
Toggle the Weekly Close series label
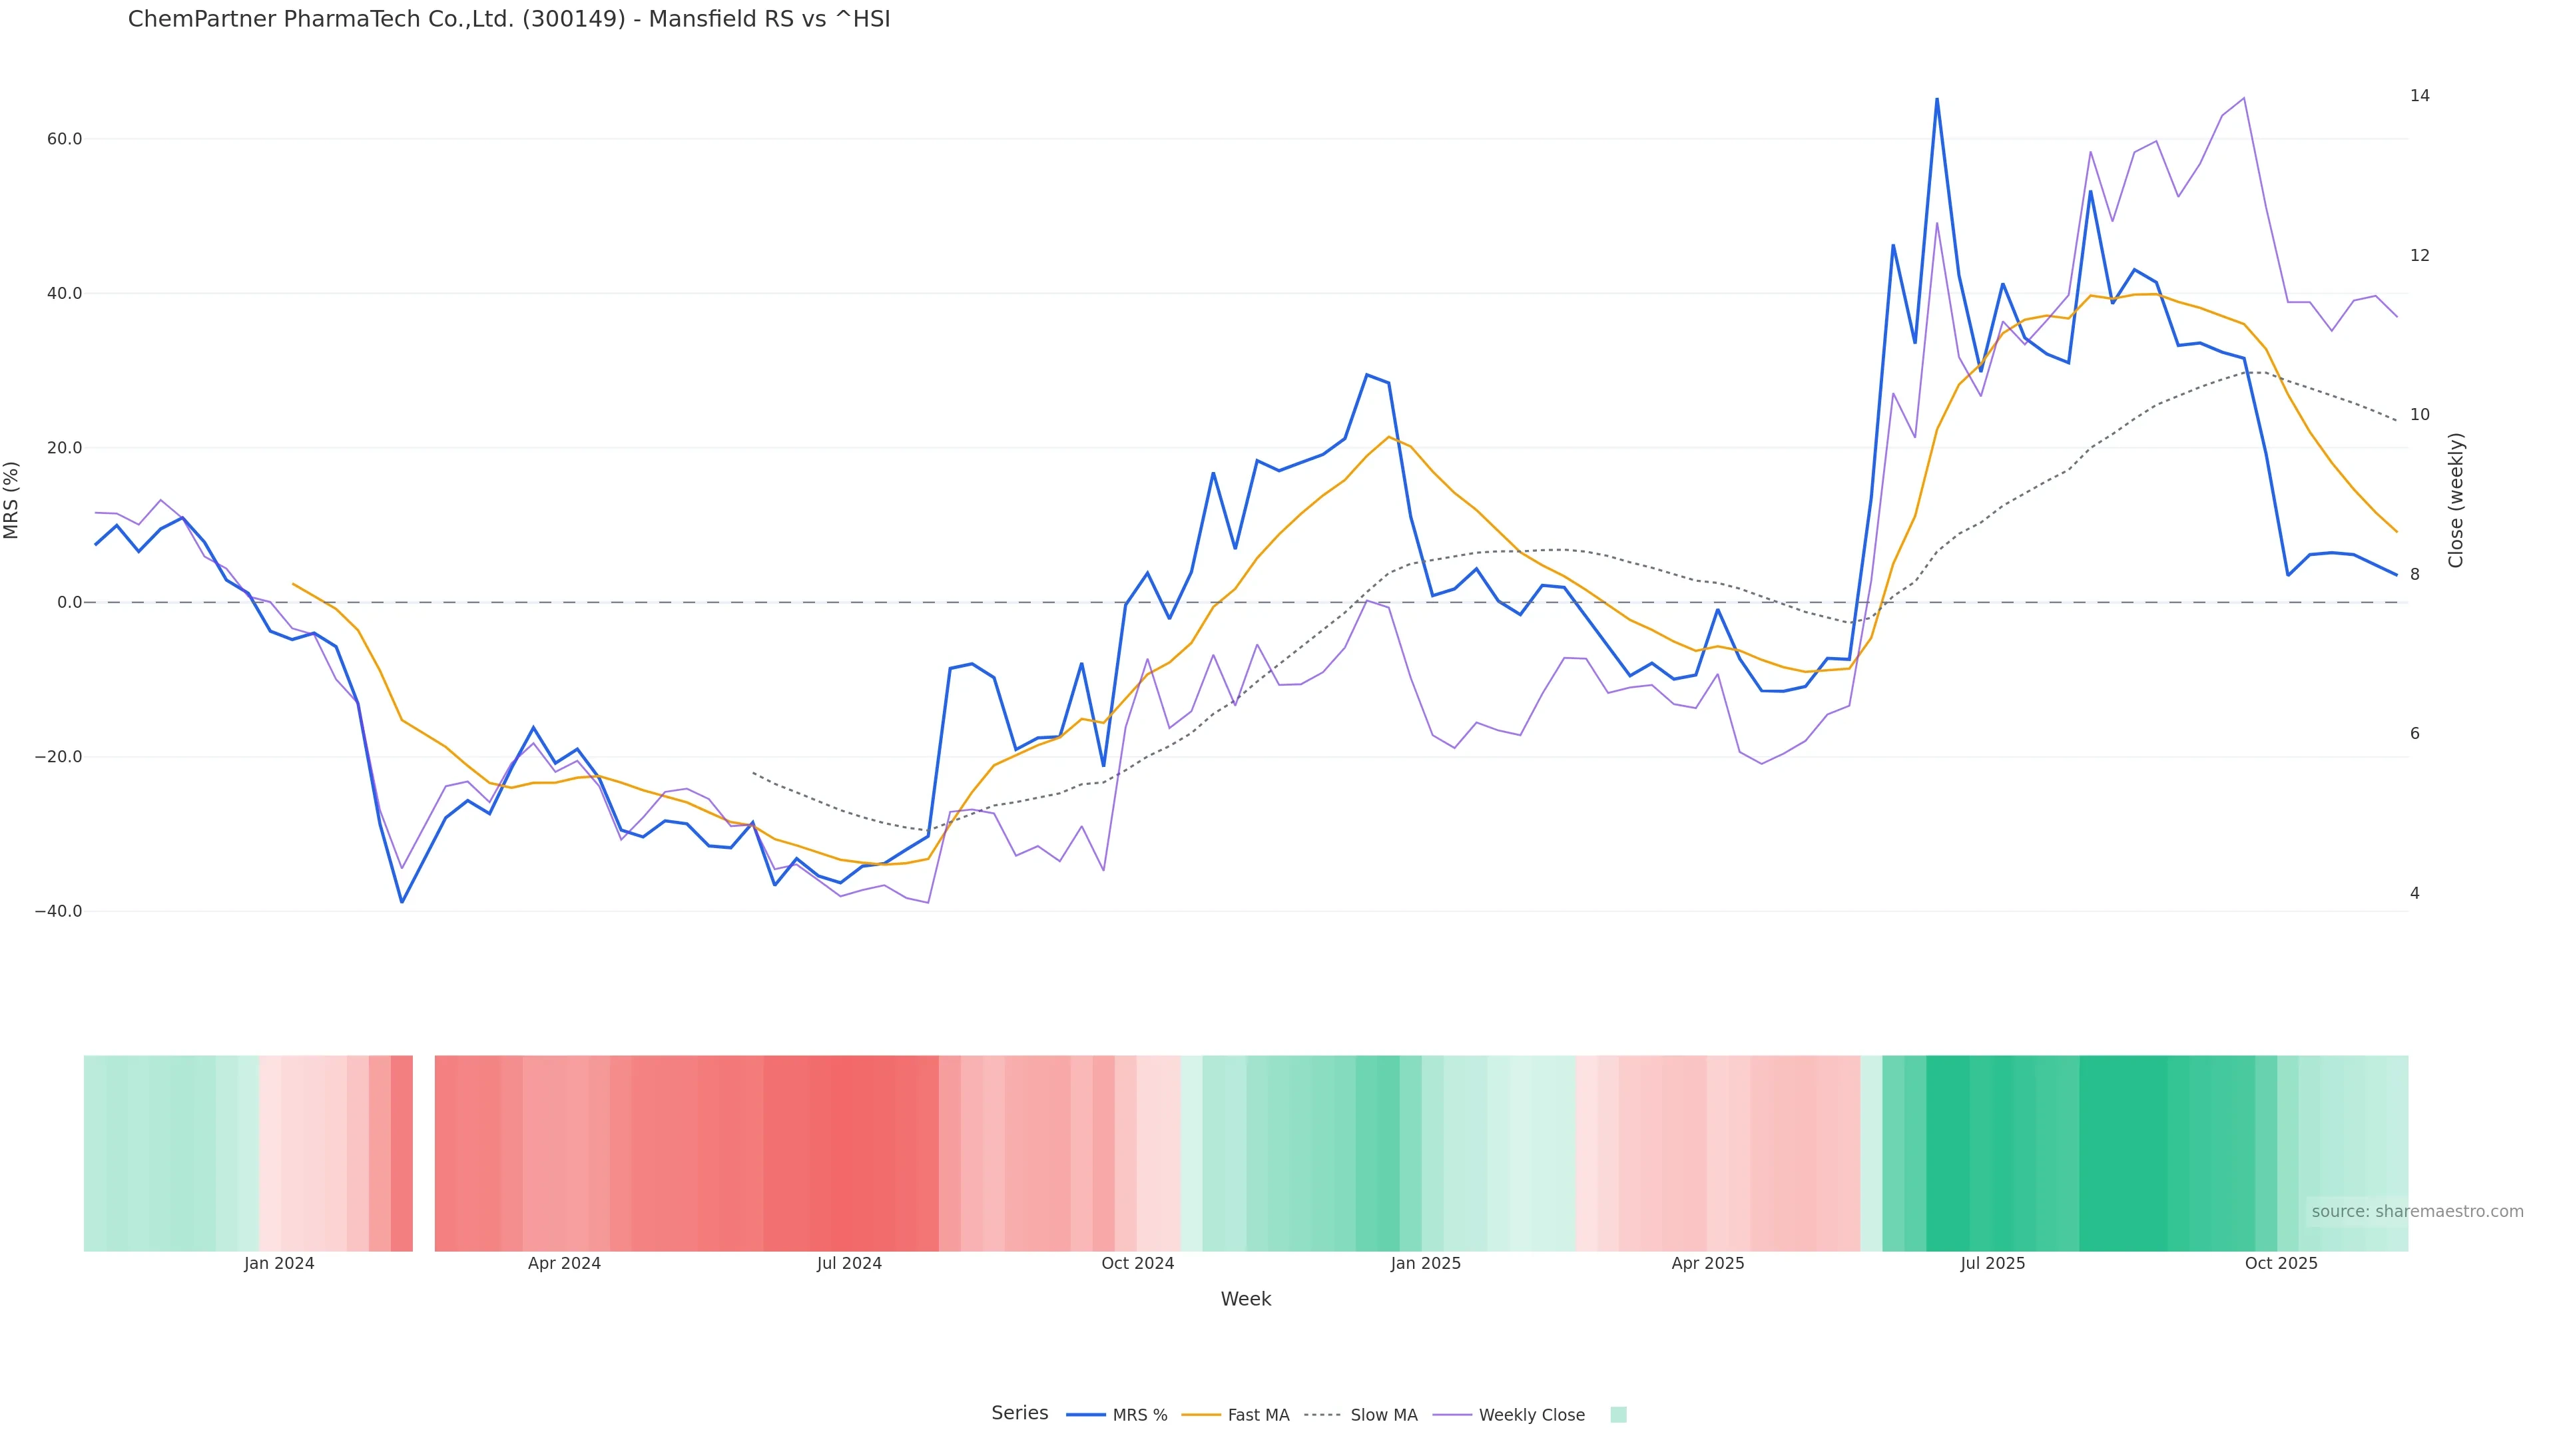pyautogui.click(x=1532, y=1415)
